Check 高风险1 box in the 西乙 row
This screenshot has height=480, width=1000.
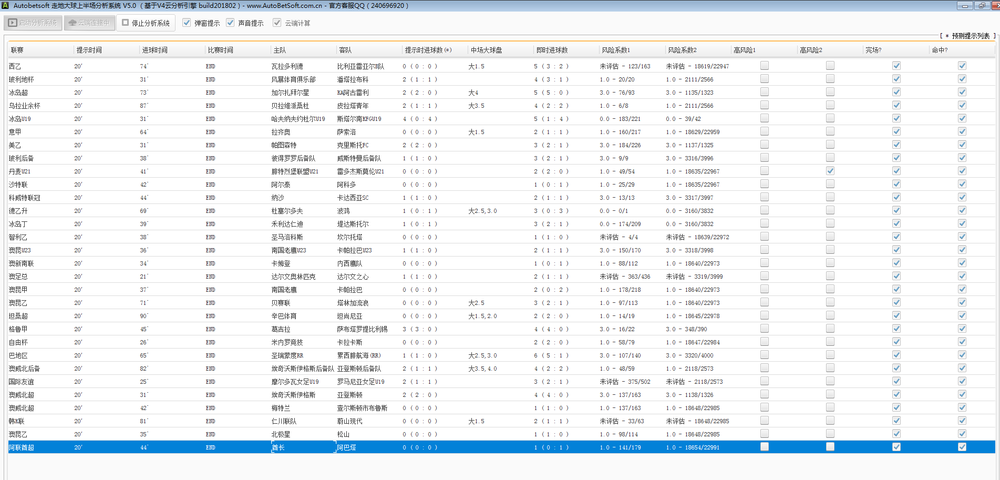click(x=765, y=66)
